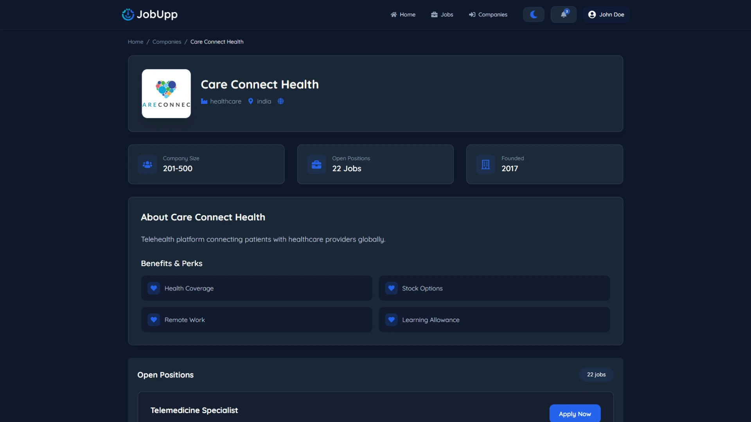The image size is (751, 422).
Task: Click the Jobs briefcase icon in the navbar
Action: 434,14
